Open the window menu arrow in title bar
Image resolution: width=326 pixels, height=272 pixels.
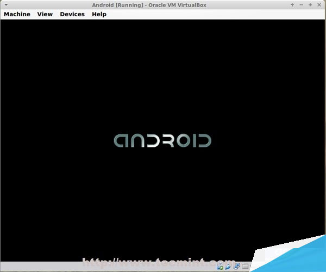click(x=6, y=4)
